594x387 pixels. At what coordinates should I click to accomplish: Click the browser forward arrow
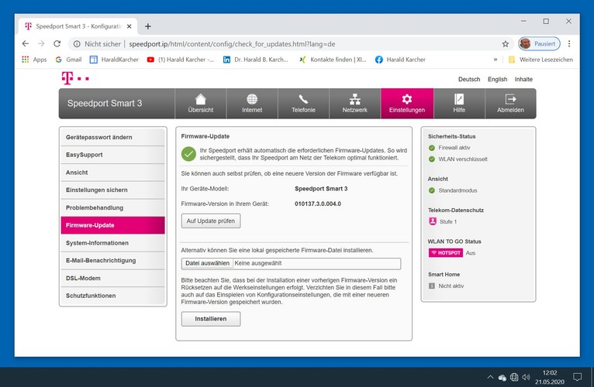41,44
